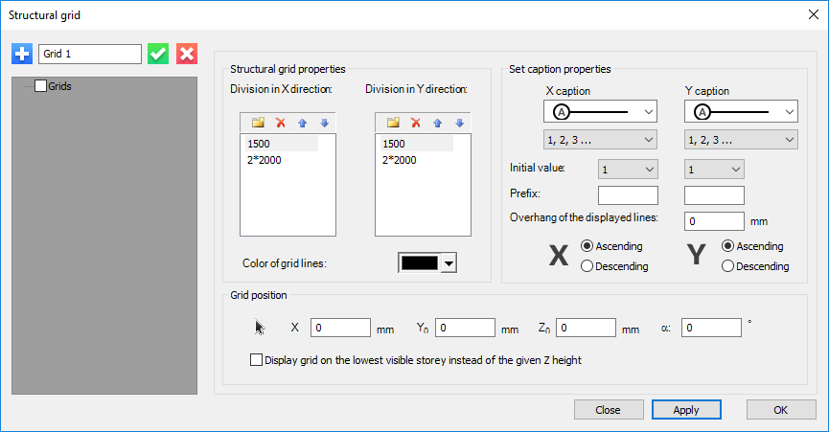Select Descending for Y caption
The height and width of the screenshot is (432, 829).
(x=727, y=266)
